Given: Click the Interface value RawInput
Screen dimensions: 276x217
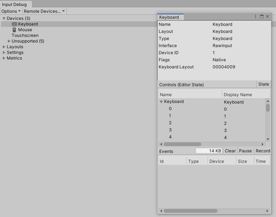Looking at the screenshot, I should (222, 46).
